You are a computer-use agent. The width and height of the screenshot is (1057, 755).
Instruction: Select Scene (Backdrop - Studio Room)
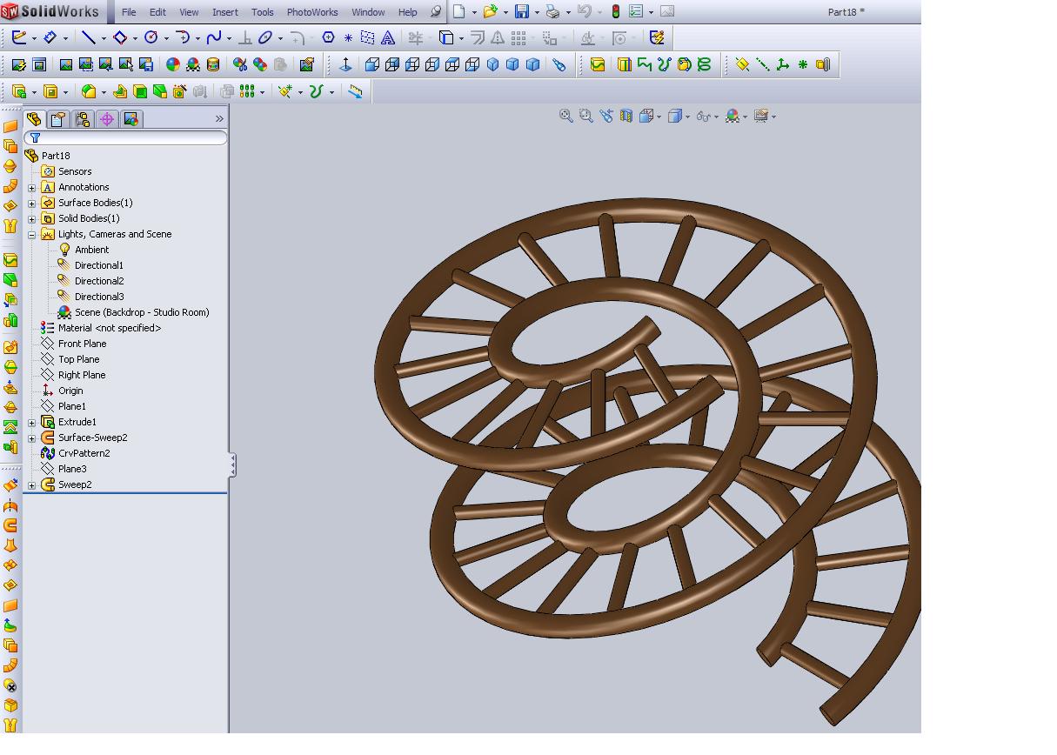(x=142, y=312)
